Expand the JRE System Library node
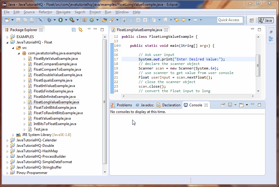279x187 pixels. tap(13, 135)
